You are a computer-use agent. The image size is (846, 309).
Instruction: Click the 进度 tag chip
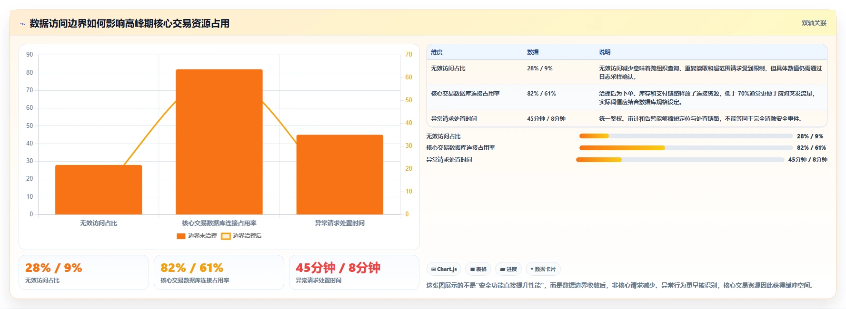tap(508, 269)
